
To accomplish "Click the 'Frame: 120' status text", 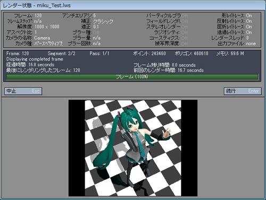I will pyautogui.click(x=18, y=54).
